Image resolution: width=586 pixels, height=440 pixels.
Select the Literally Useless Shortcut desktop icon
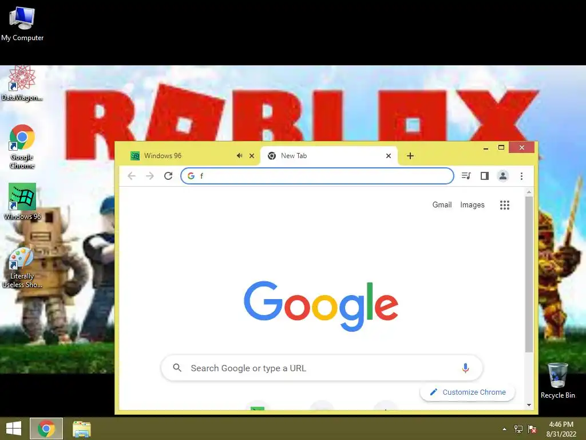(x=22, y=268)
